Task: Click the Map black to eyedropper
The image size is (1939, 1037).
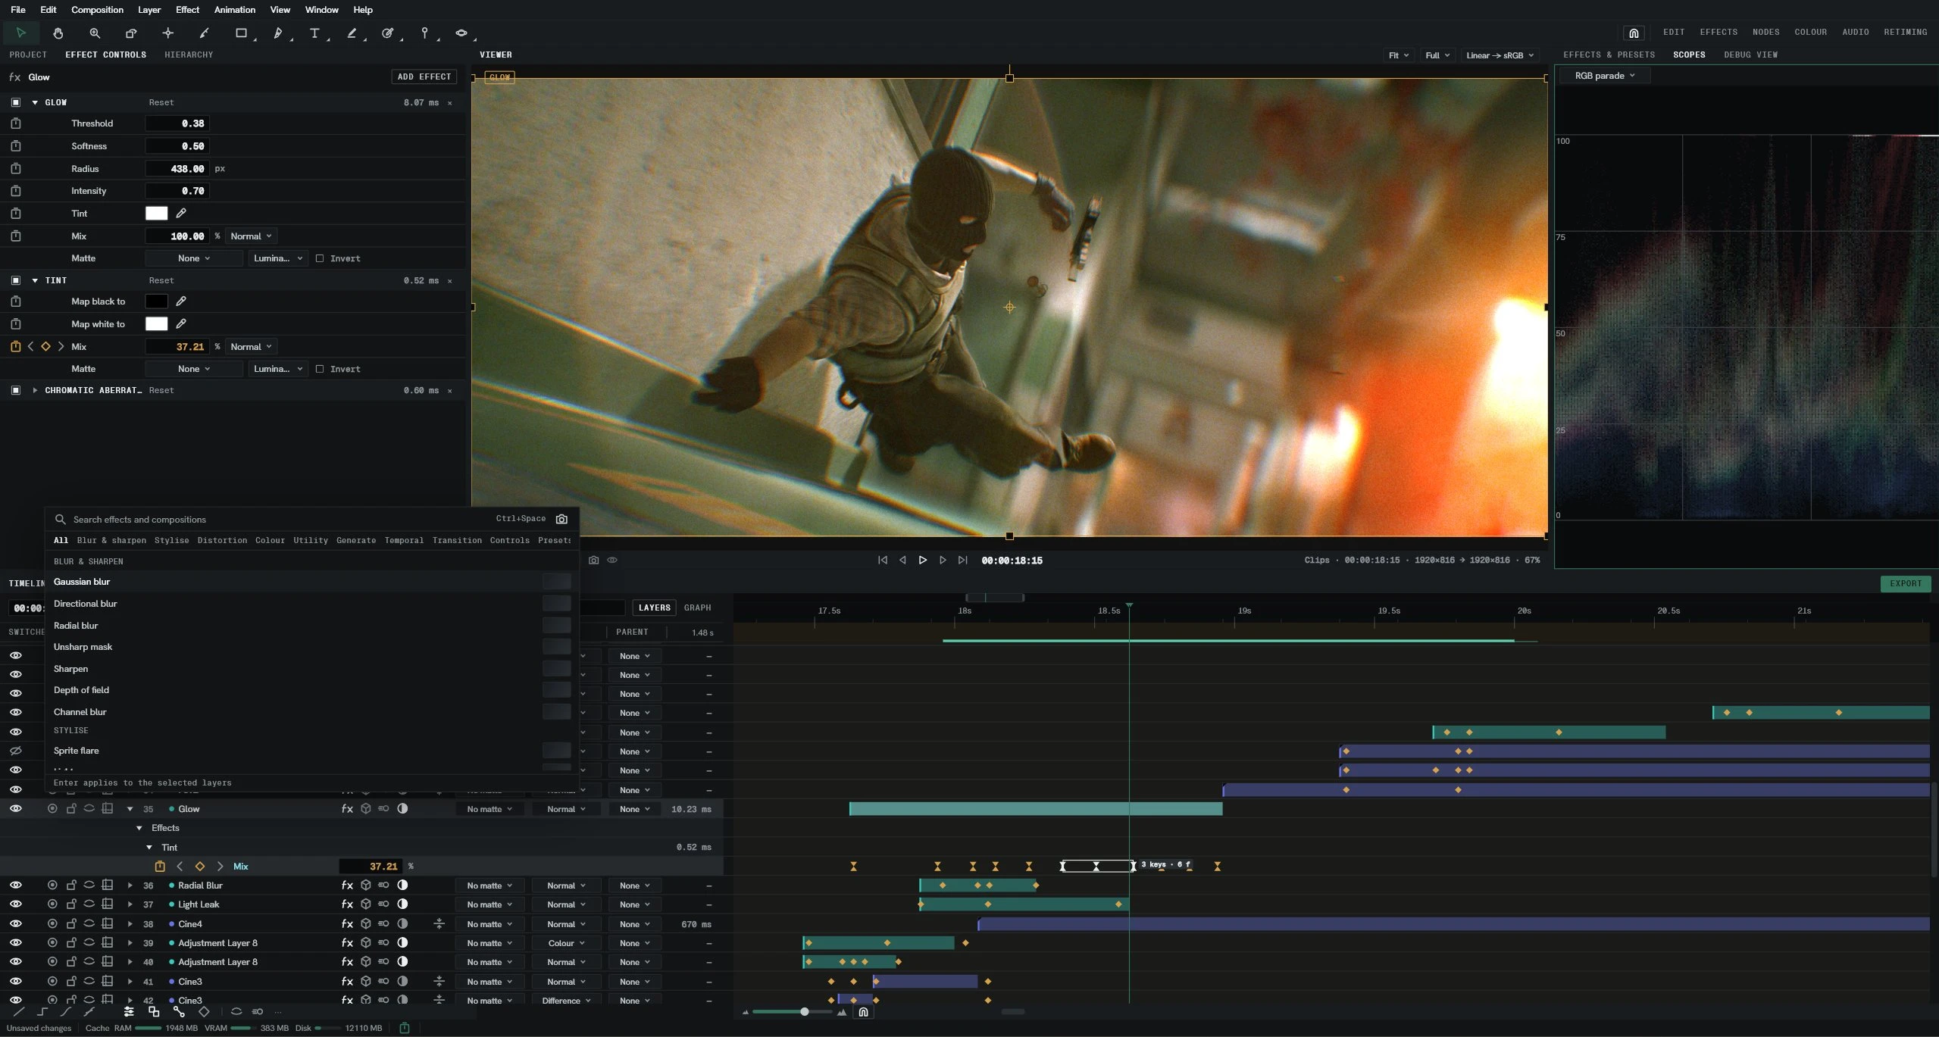Action: pos(181,301)
